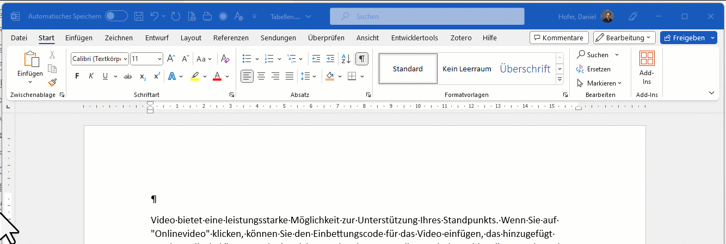
Task: Toggle Automatisches Speichern switch
Action: pos(116,16)
